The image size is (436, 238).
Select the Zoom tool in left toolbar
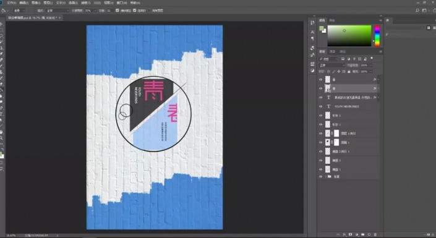point(2,138)
